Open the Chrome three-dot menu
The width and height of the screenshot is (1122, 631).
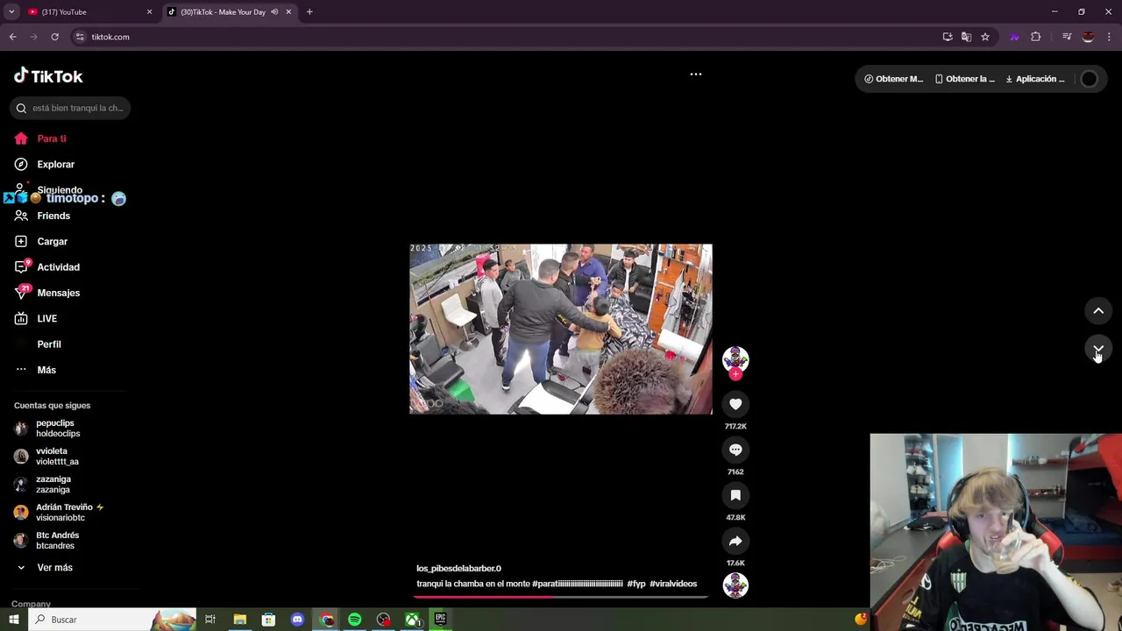pyautogui.click(x=1109, y=37)
